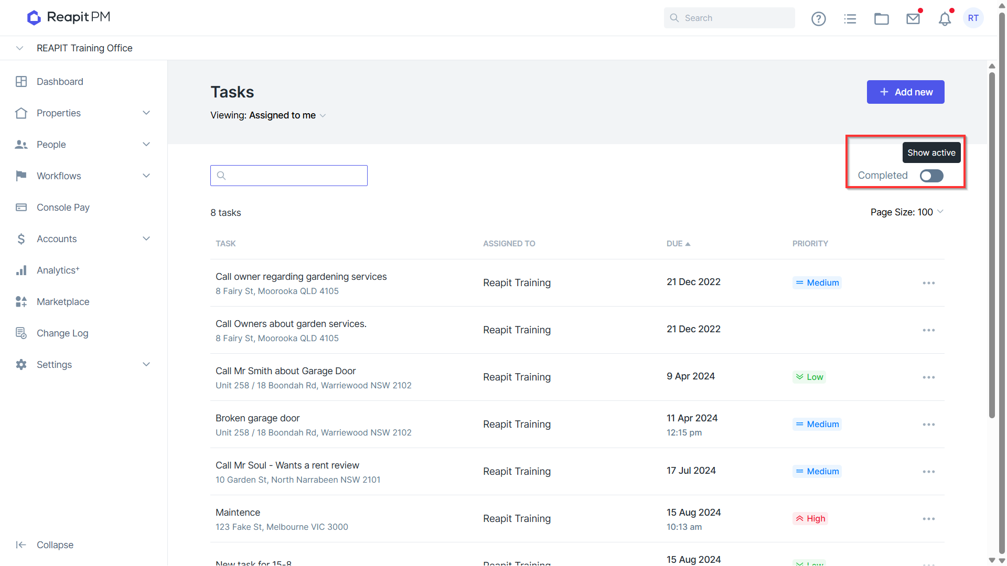Open options menu for Maintence task
Screen dimensions: 1007x566
point(929,519)
